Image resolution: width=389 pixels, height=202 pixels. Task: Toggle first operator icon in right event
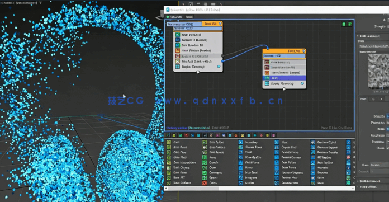pos(267,62)
